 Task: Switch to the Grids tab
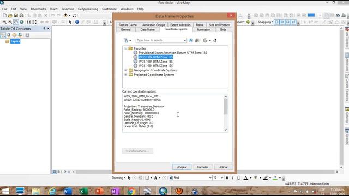(x=223, y=30)
